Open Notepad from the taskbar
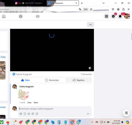 coord(65,122)
